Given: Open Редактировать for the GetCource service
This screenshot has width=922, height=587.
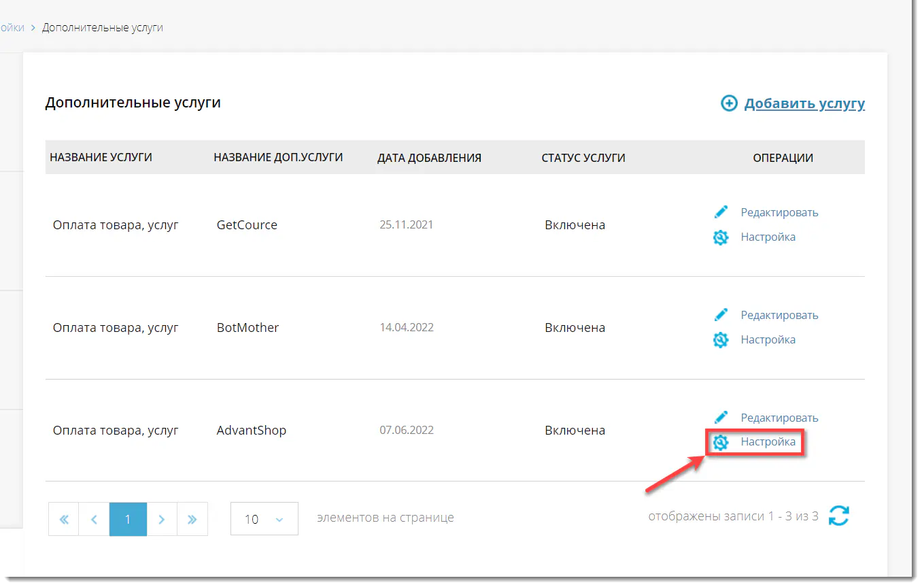Looking at the screenshot, I should (779, 212).
